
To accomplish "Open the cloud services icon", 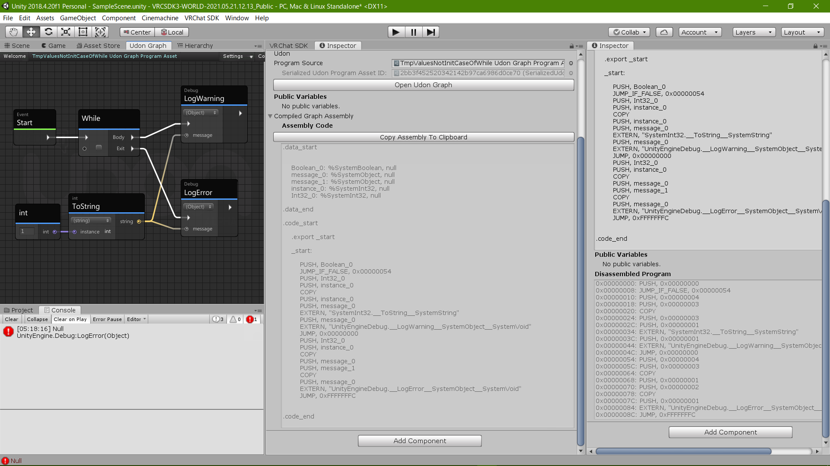I will (x=664, y=32).
